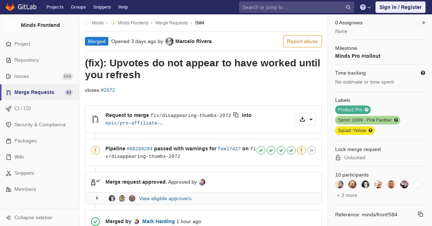Click help icon on Product::Pro label
The height and width of the screenshot is (226, 432).
[x=367, y=110]
